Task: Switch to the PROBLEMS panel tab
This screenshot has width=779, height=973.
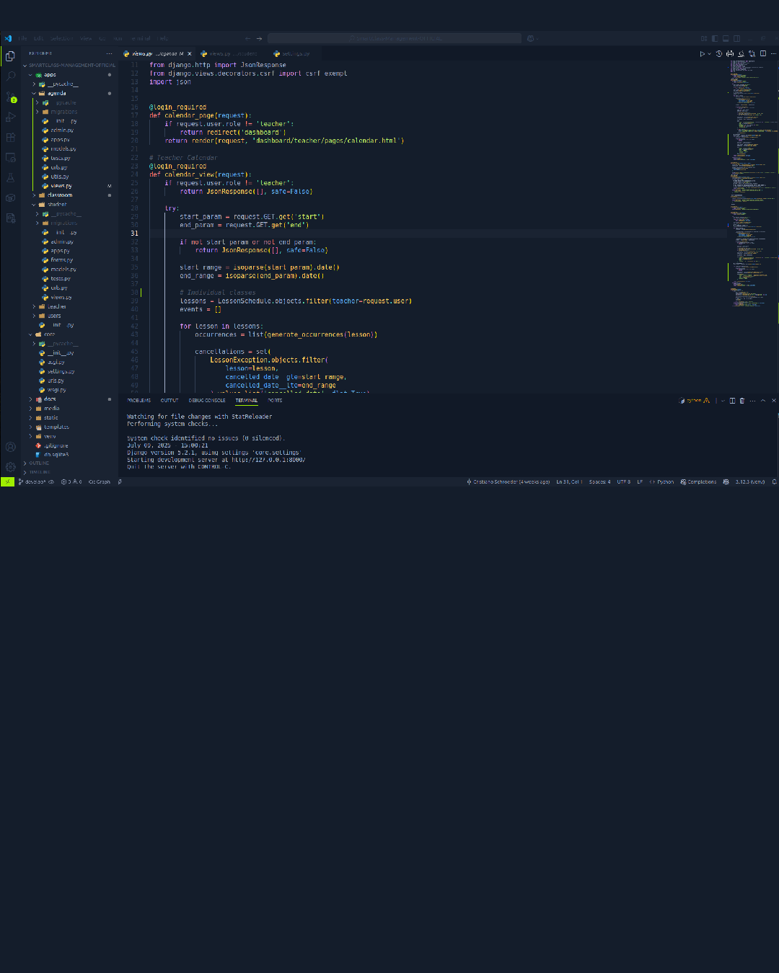Action: coord(139,400)
